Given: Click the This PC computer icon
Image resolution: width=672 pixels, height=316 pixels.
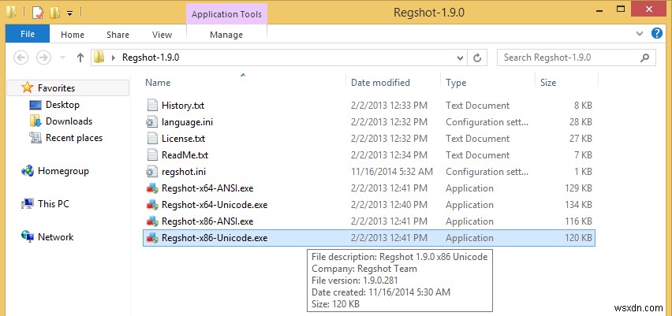Looking at the screenshot, I should [x=28, y=204].
